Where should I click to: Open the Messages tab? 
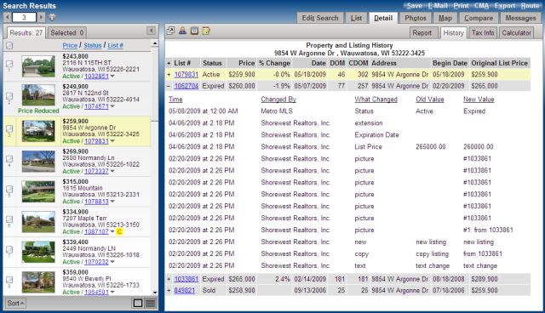[520, 18]
